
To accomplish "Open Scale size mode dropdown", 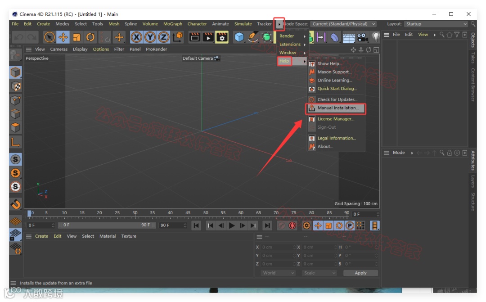I will [x=319, y=273].
